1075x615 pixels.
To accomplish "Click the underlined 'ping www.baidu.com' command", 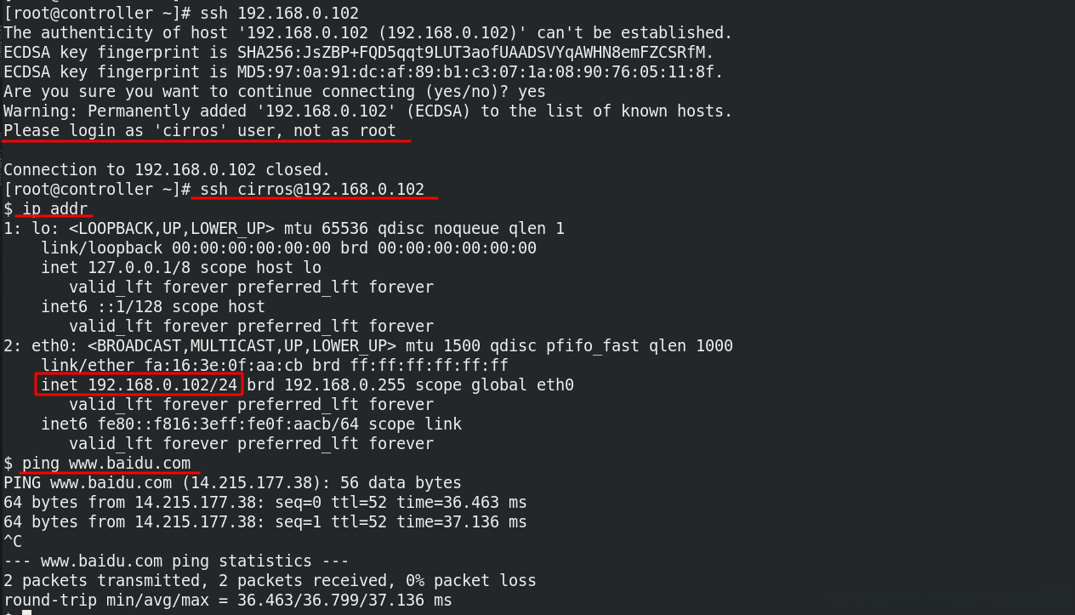I will 106,463.
